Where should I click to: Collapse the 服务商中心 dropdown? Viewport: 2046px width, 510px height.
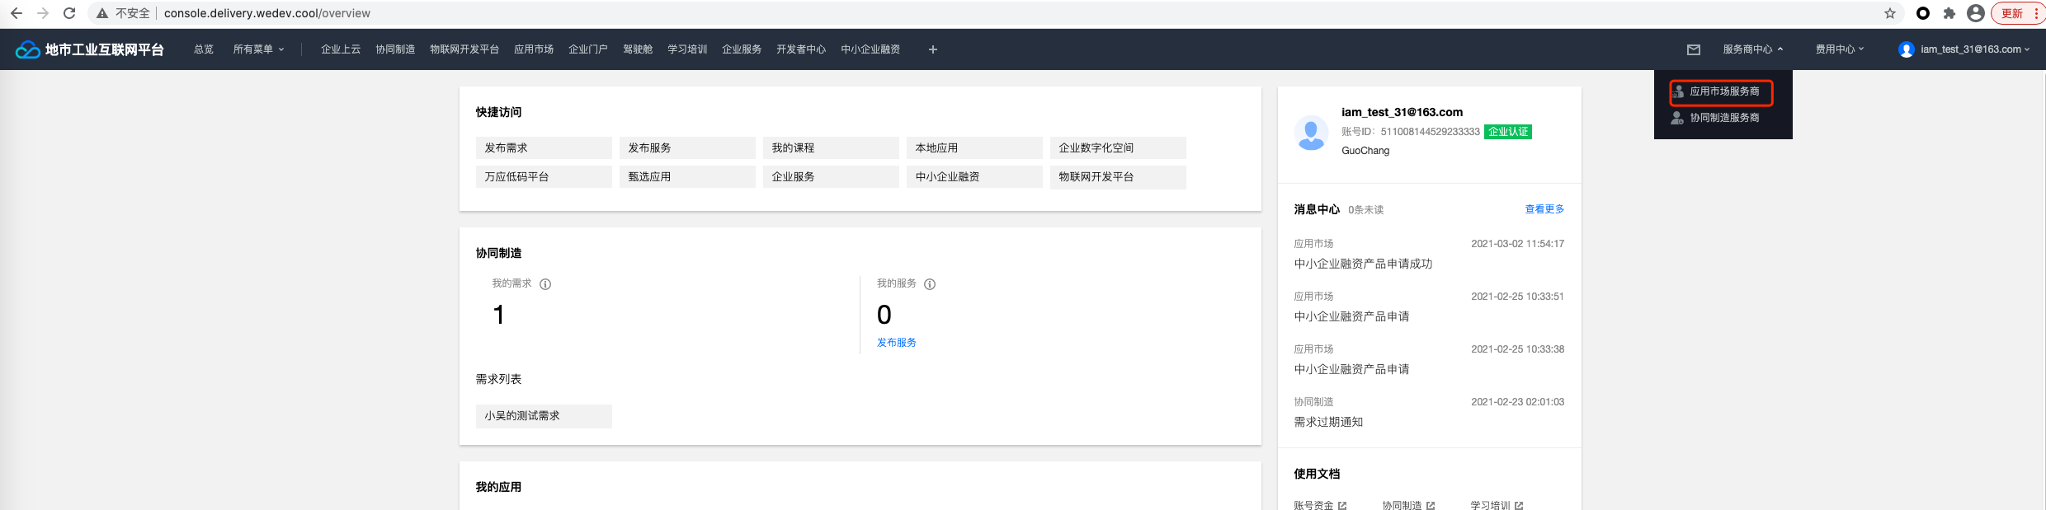pos(1753,49)
